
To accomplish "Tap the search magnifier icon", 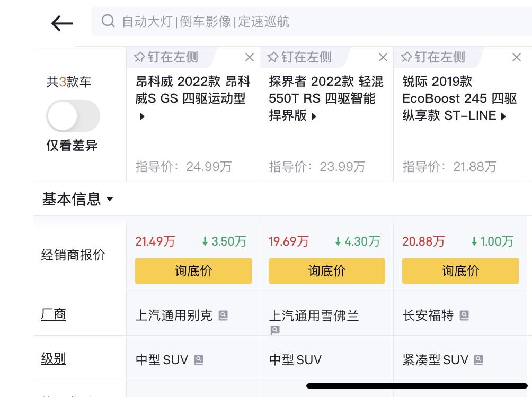I will 108,21.
